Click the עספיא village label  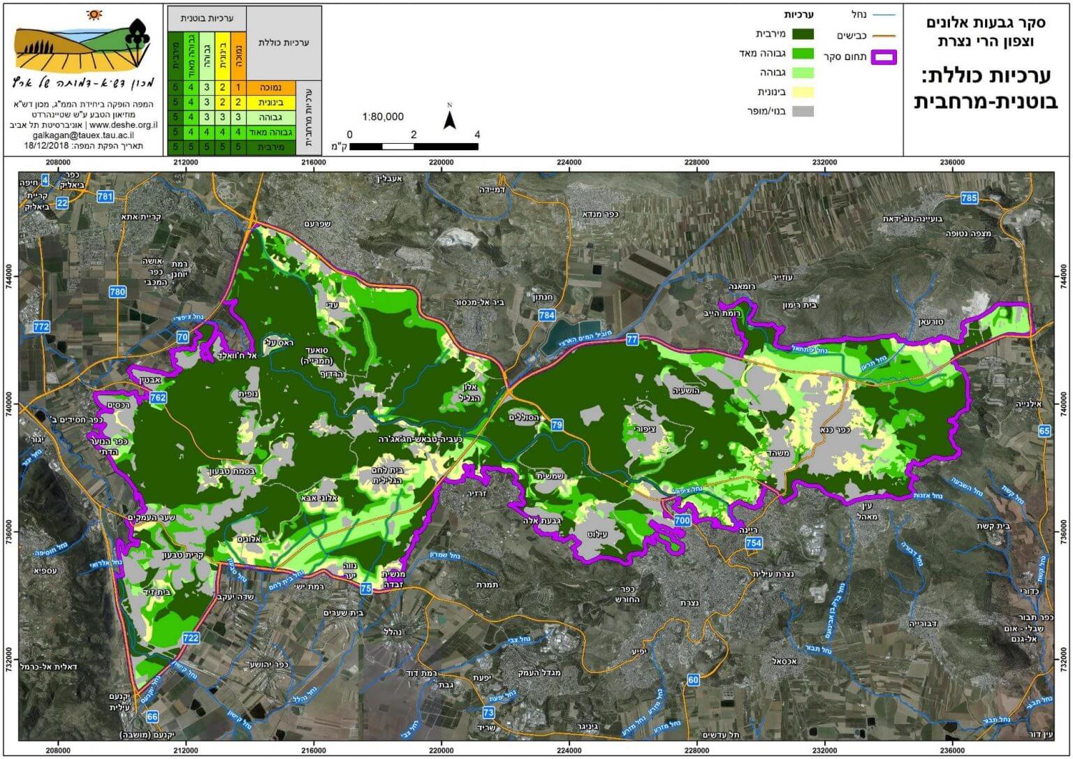[46, 570]
